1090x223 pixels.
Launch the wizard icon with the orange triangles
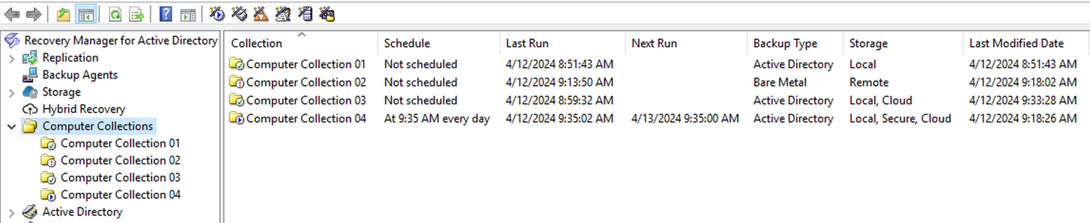coord(261,14)
